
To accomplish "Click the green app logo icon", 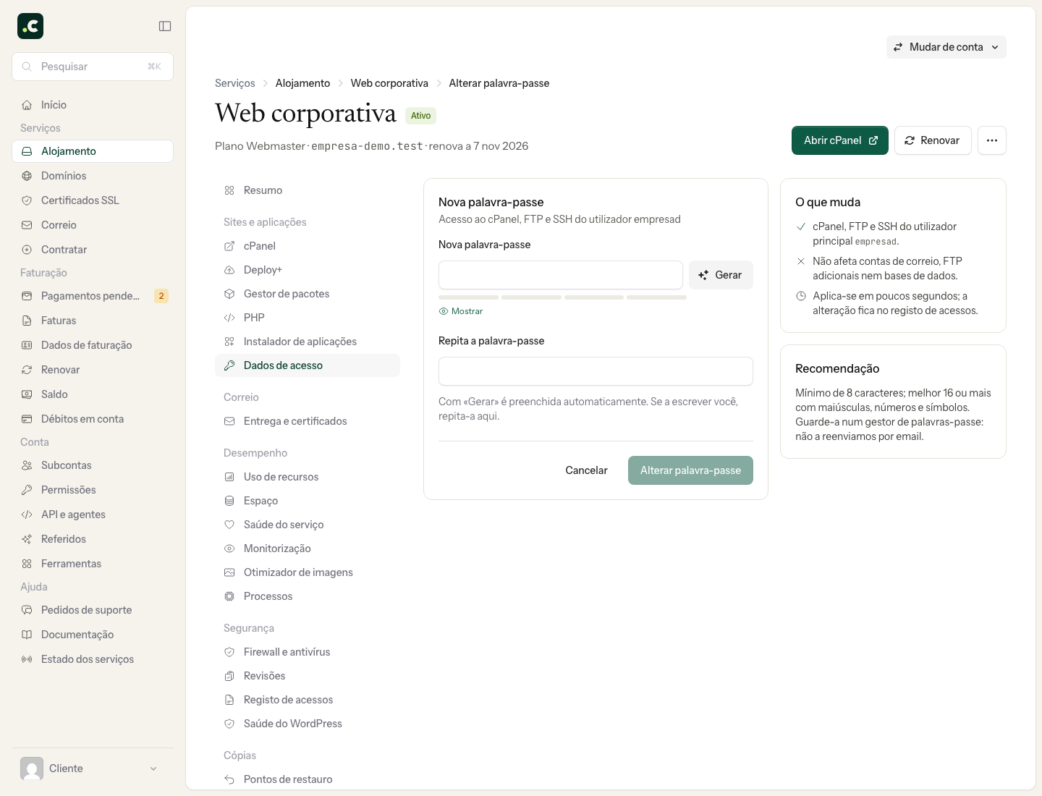I will (30, 26).
